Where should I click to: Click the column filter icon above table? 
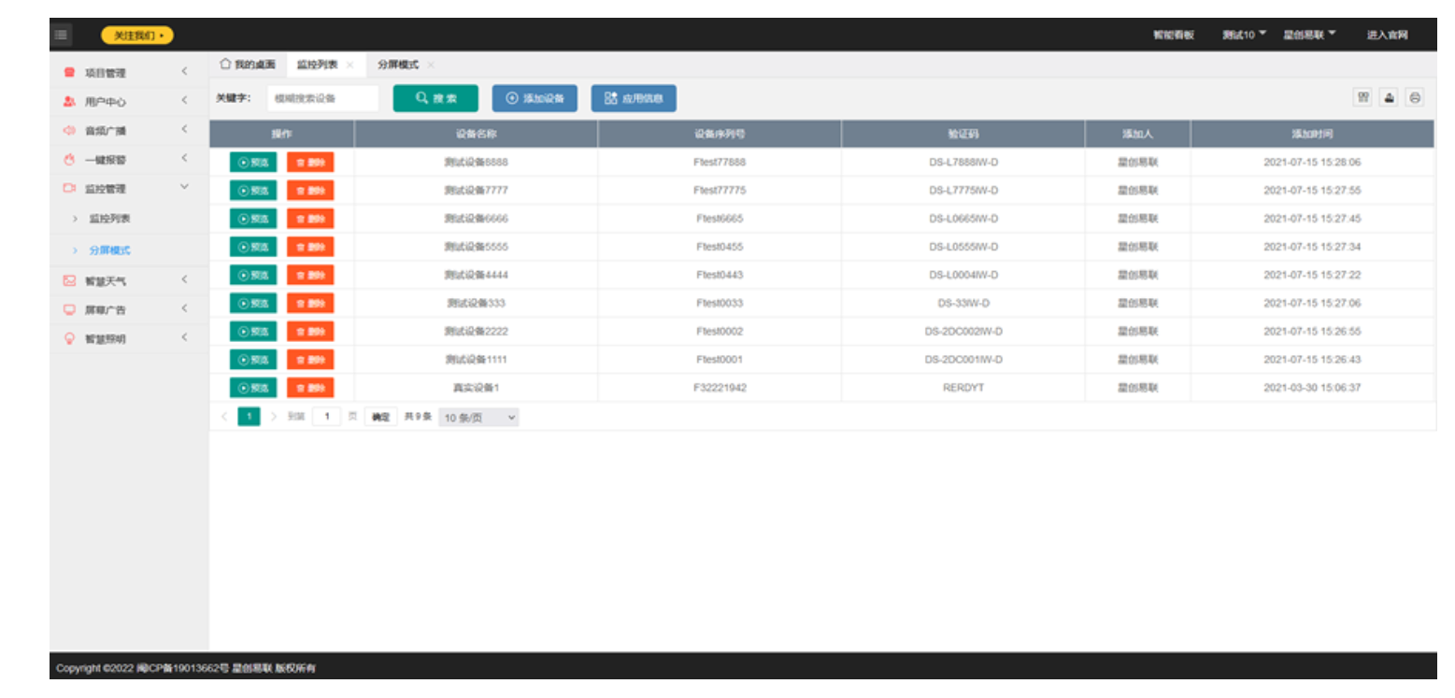pos(1362,98)
